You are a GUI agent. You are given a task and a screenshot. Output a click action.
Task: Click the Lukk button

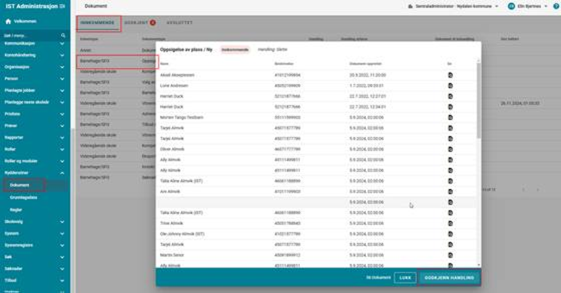(x=405, y=278)
